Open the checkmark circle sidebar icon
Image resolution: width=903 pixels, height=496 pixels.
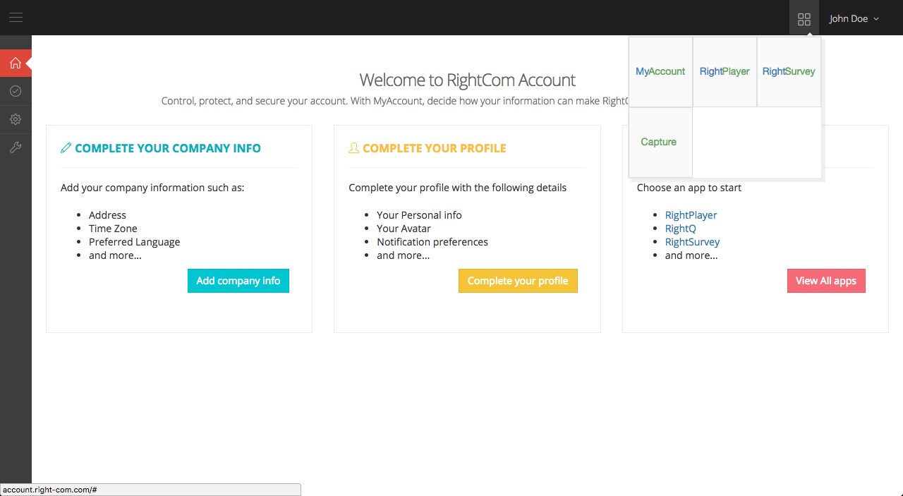[x=16, y=91]
